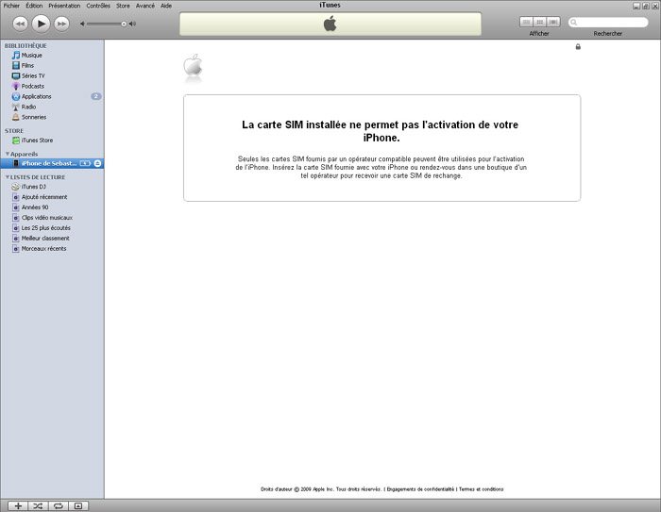Image resolution: width=661 pixels, height=512 pixels.
Task: Adjust the volume slider knob
Action: click(124, 24)
